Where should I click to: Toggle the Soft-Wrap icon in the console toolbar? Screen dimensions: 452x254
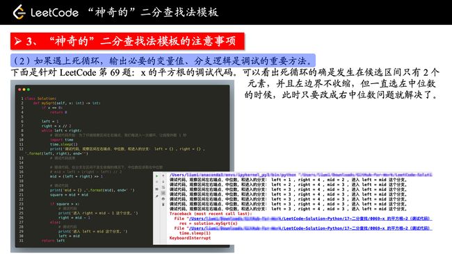point(163,187)
